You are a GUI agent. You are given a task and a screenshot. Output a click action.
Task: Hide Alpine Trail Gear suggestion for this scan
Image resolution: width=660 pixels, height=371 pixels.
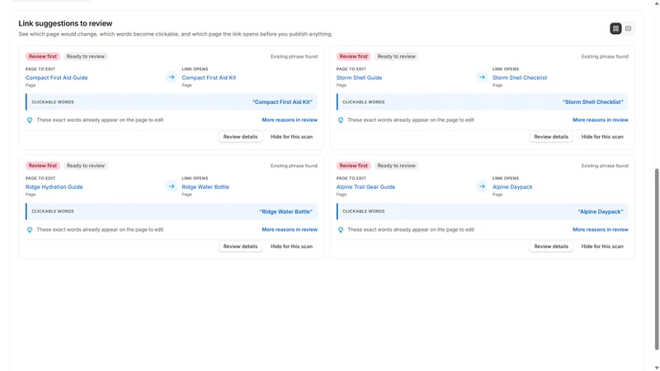602,247
